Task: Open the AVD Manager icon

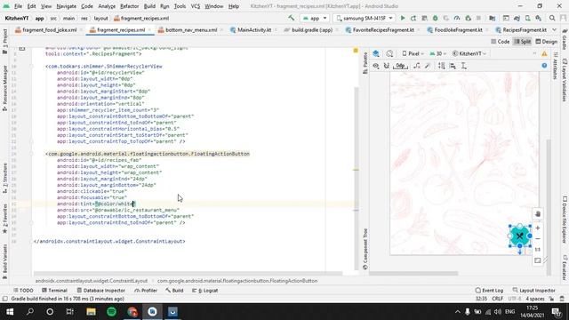Action: (x=527, y=18)
